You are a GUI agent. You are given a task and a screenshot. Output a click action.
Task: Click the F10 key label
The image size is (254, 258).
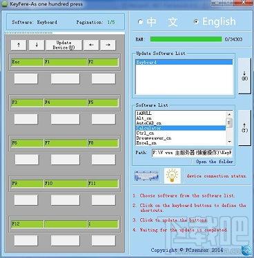pyautogui.click(x=66, y=184)
